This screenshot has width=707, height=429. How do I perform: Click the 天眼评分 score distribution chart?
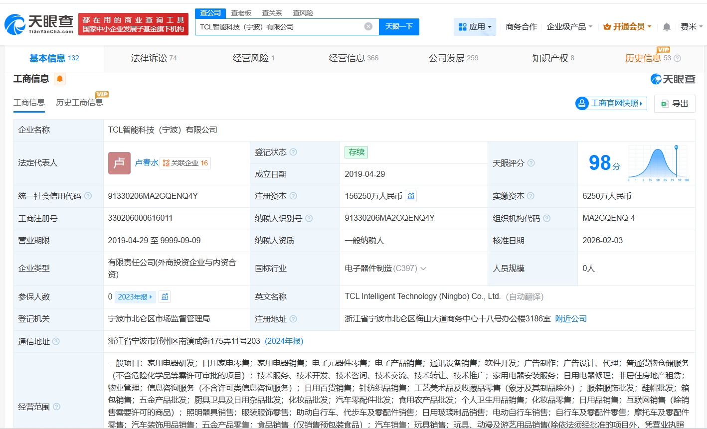tap(658, 163)
